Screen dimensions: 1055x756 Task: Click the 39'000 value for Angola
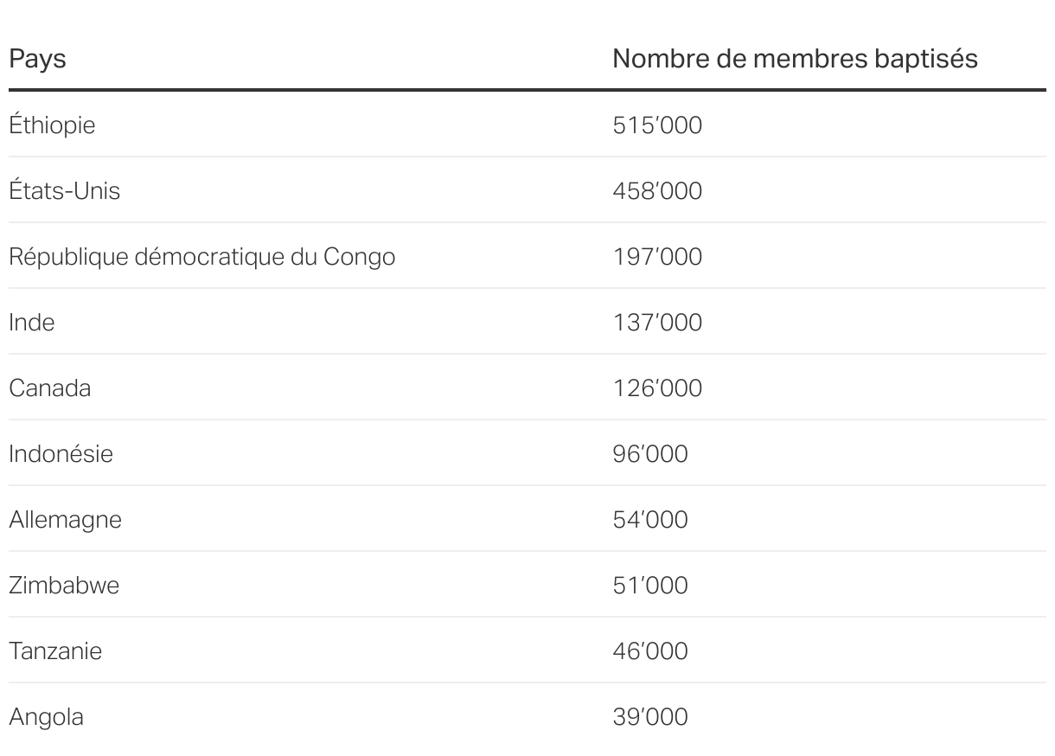[x=650, y=717]
